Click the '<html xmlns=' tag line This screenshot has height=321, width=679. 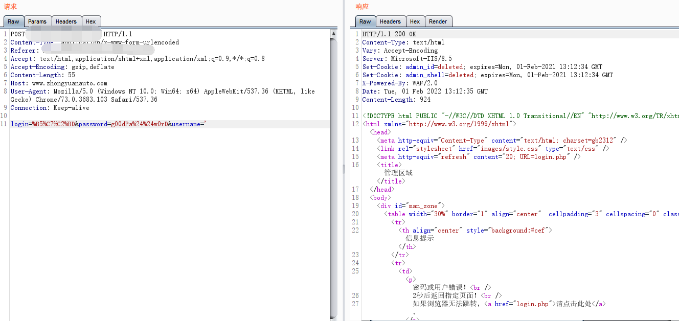point(439,124)
